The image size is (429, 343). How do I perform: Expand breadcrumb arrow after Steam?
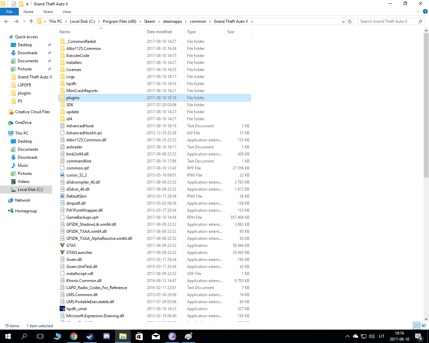[159, 21]
